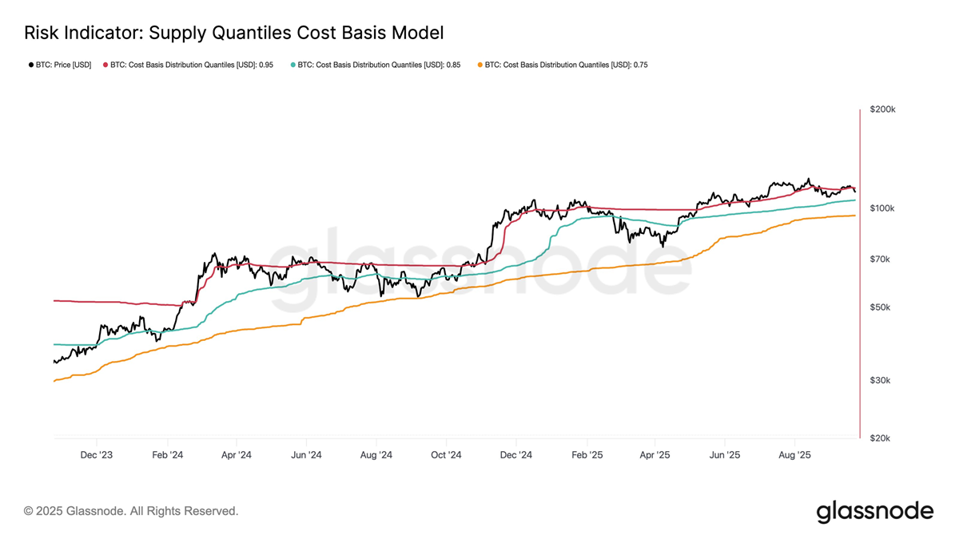Click the $200k label on price axis
The image size is (959, 539).
point(882,109)
